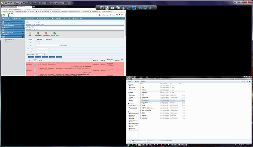Screen dimensions: 253x147
Task: Click the picture icon in viewer toolbar
Action: click(112, 8)
